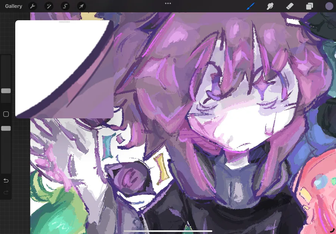Return to the Gallery
Image resolution: width=336 pixels, height=234 pixels.
tap(13, 6)
